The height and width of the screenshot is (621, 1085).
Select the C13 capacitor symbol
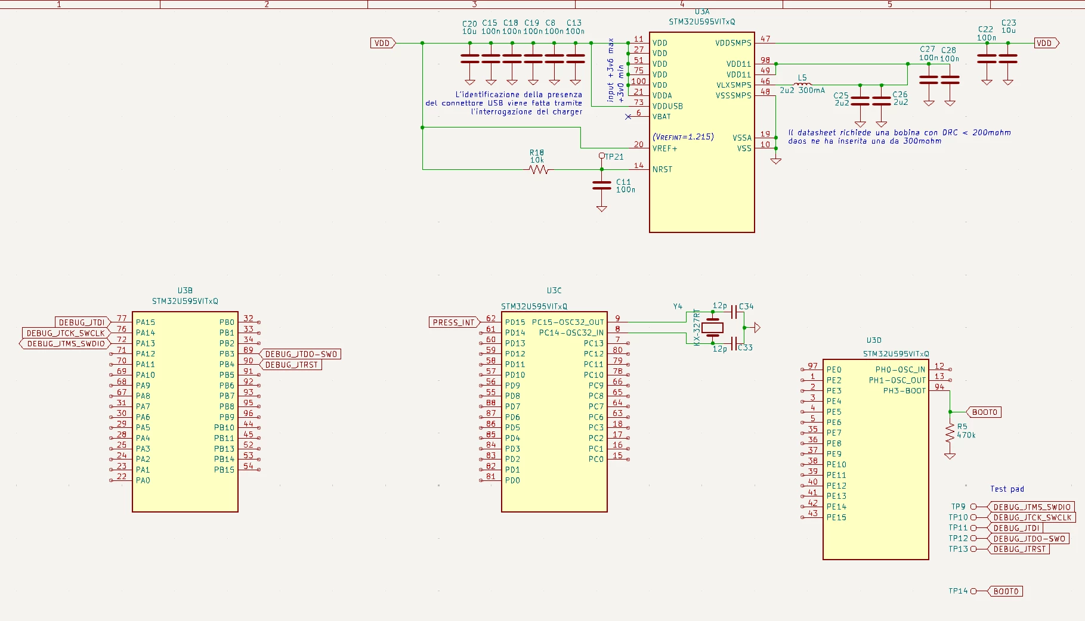(576, 58)
